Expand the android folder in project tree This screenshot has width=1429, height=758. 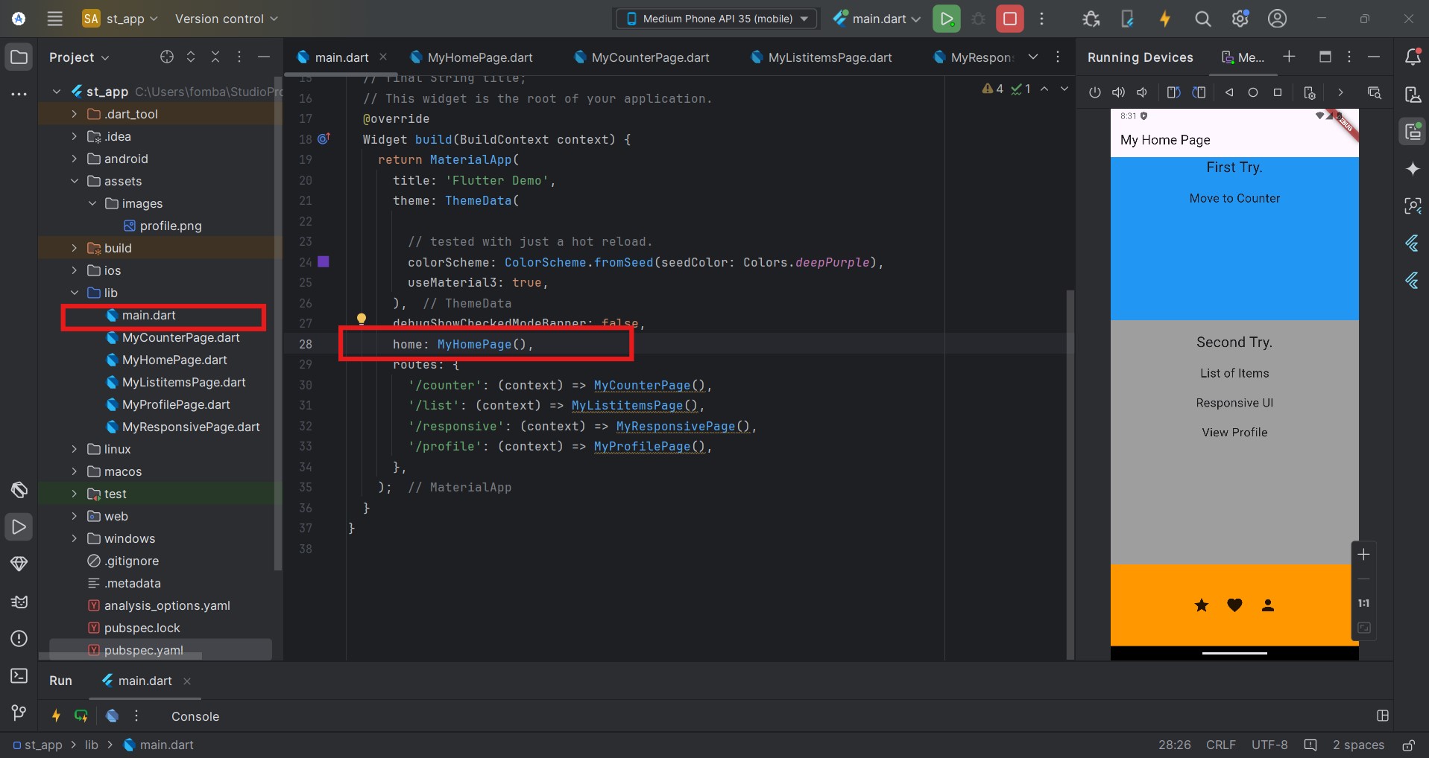coord(74,159)
